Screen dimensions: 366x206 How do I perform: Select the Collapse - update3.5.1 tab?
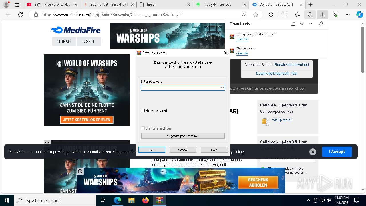pos(277,5)
